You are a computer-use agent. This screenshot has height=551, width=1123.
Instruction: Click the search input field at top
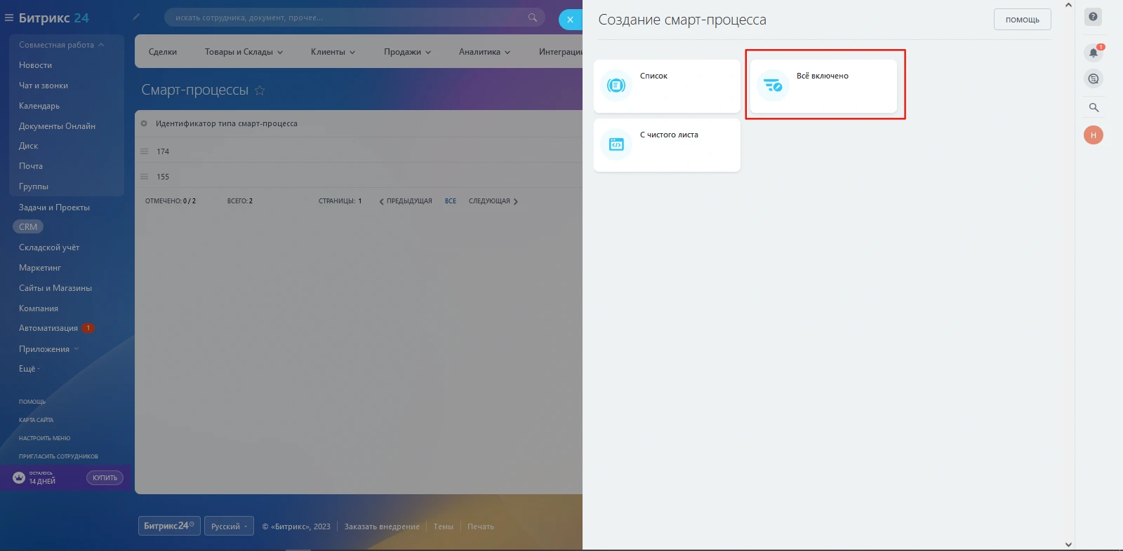(347, 18)
